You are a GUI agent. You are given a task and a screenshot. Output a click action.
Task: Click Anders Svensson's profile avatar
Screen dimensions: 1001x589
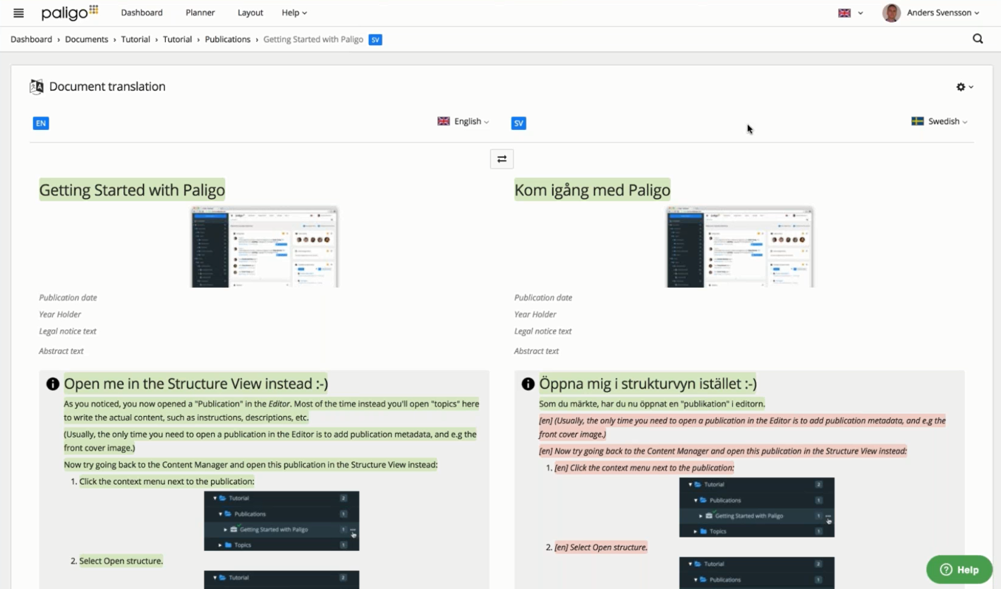892,13
